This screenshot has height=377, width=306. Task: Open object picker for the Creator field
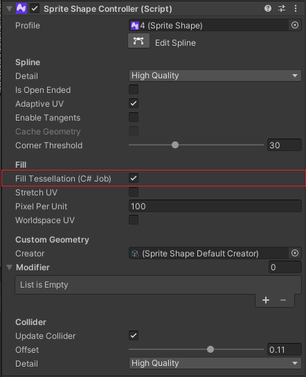pyautogui.click(x=295, y=253)
